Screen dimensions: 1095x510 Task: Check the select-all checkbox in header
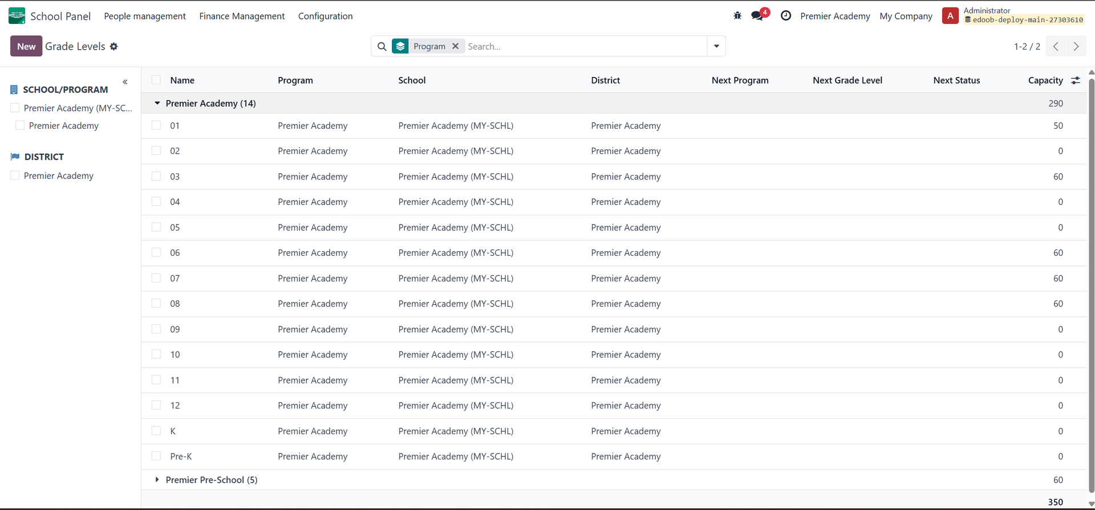(156, 80)
